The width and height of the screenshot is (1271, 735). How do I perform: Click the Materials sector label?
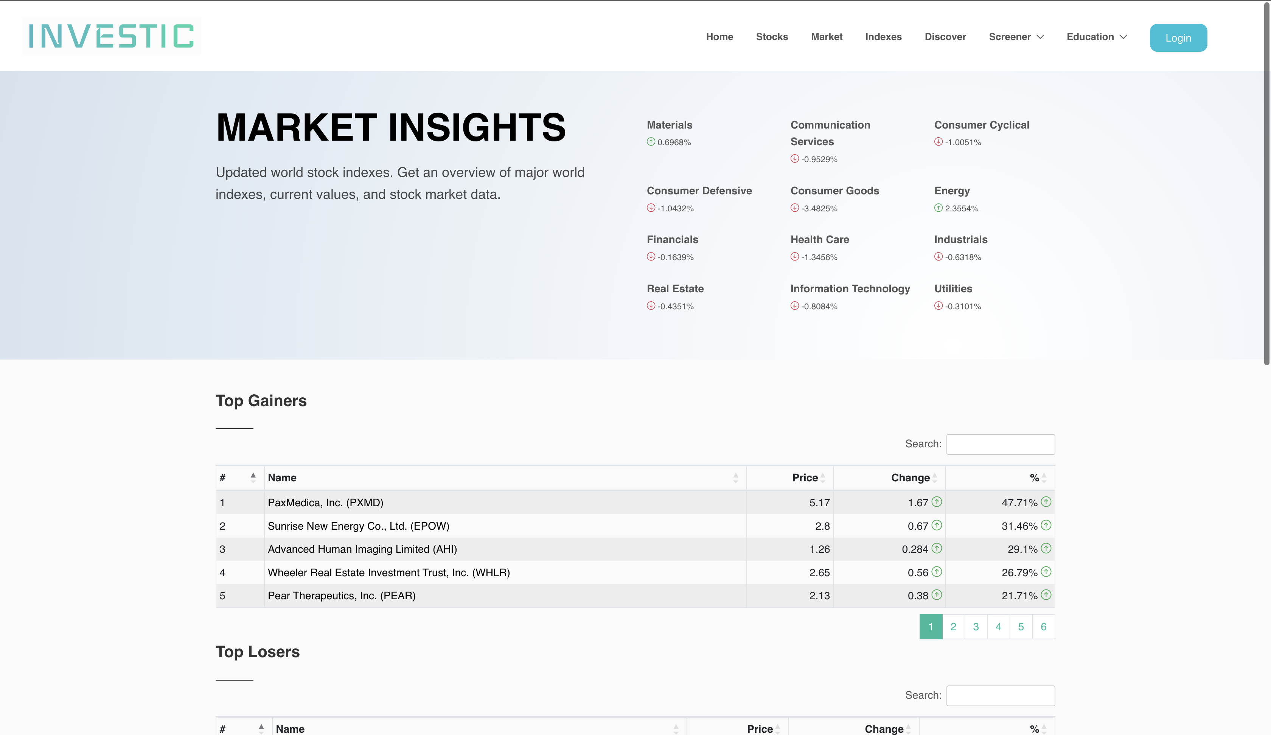[x=669, y=124]
